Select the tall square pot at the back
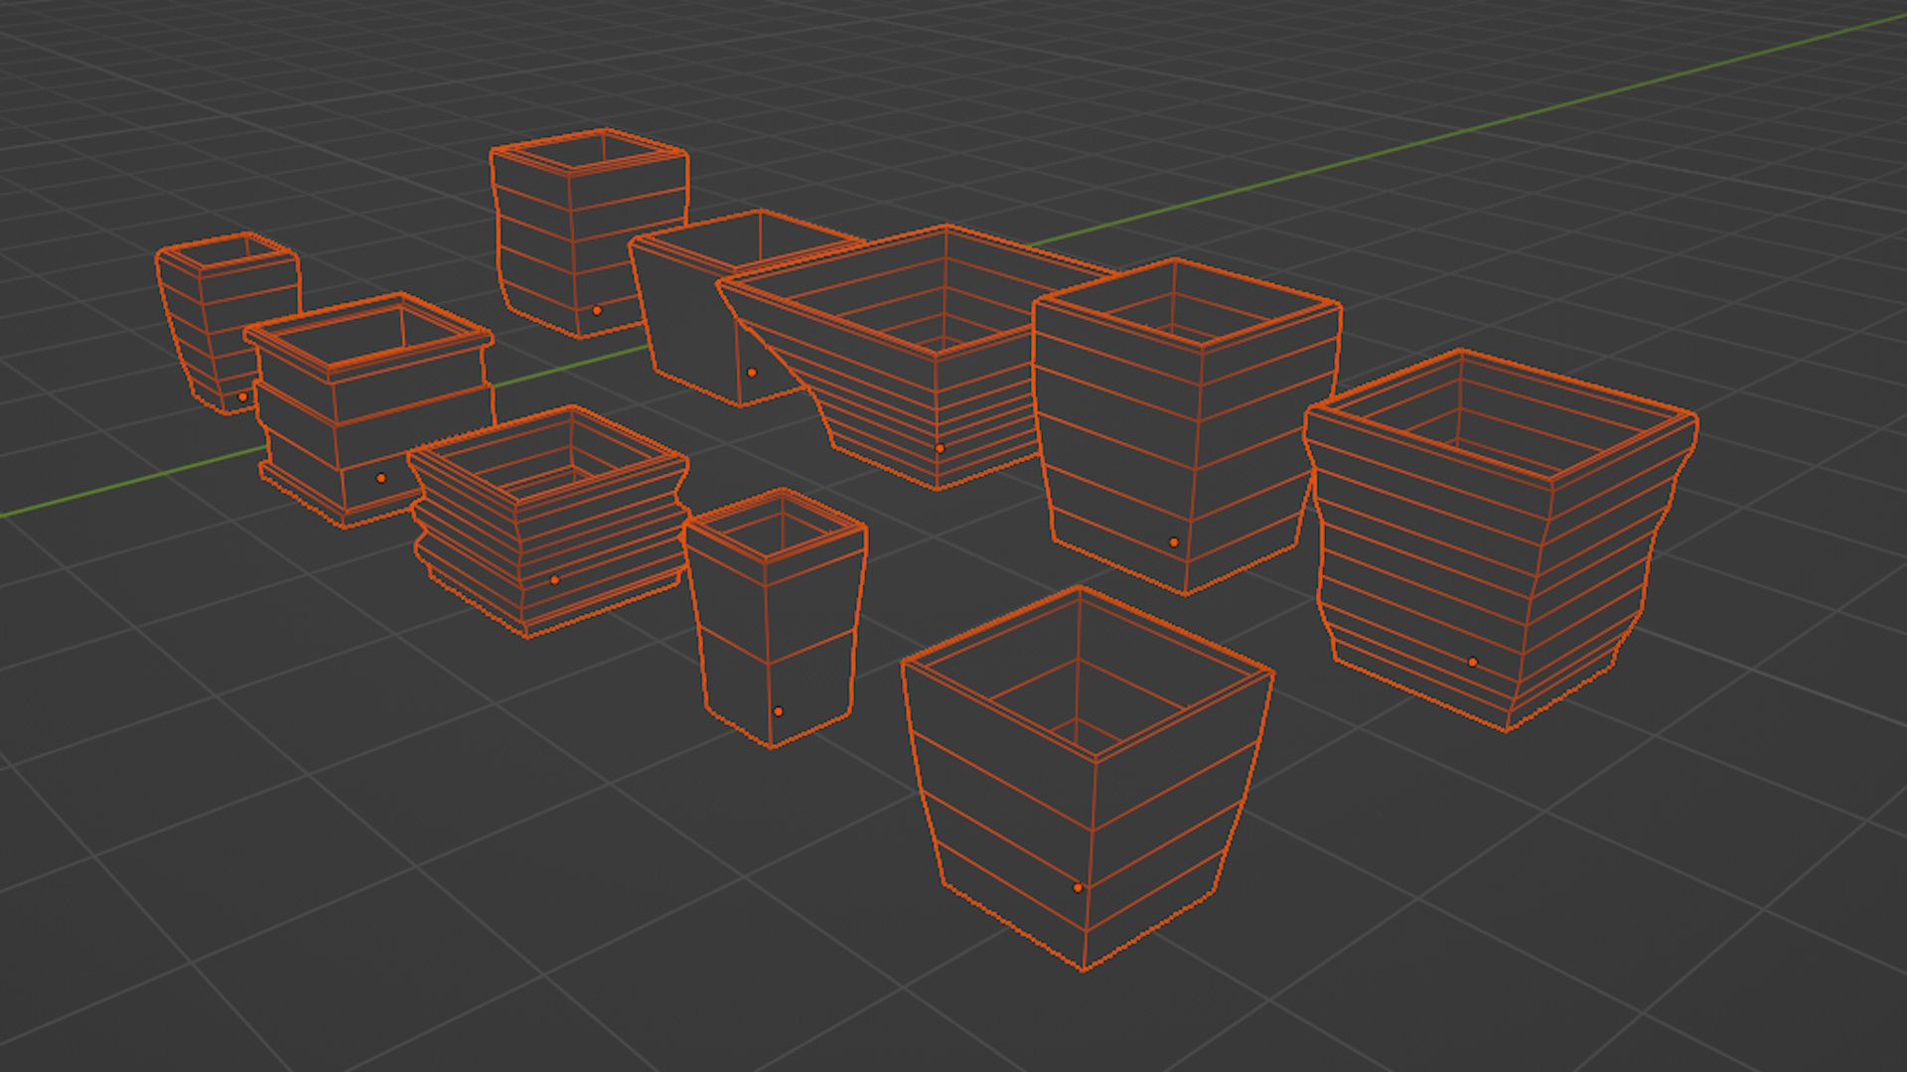This screenshot has height=1072, width=1907. (x=588, y=233)
